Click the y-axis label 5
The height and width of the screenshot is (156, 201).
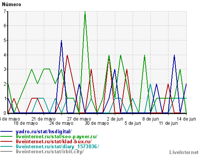[5, 40]
